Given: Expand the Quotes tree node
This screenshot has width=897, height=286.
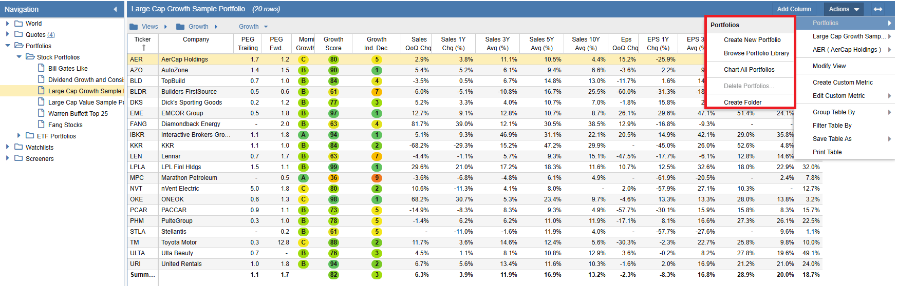Looking at the screenshot, I should 7,34.
